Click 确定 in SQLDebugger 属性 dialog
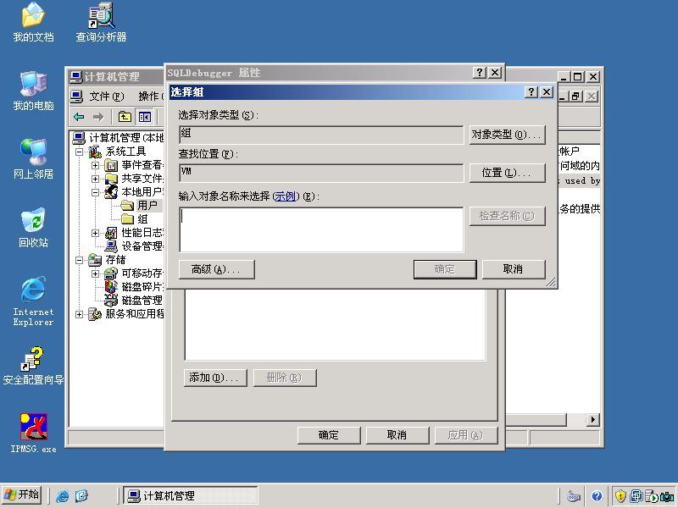Viewport: 678px width, 508px height. point(329,435)
